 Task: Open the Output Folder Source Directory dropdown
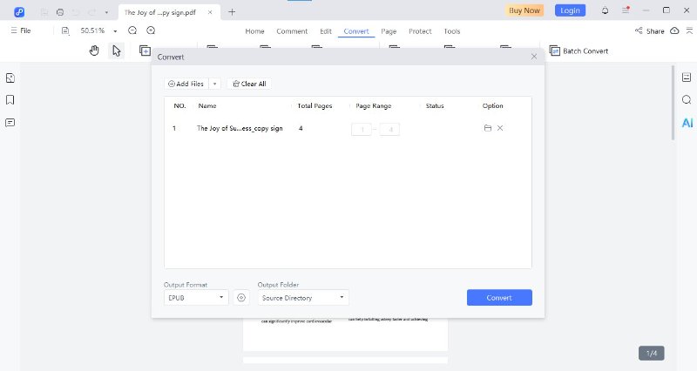click(x=303, y=298)
